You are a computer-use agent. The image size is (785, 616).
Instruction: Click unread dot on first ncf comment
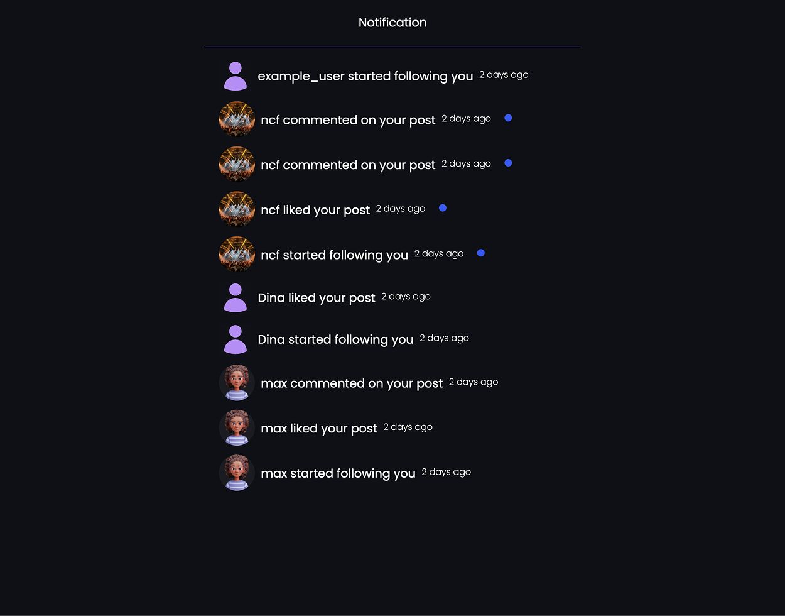point(508,118)
